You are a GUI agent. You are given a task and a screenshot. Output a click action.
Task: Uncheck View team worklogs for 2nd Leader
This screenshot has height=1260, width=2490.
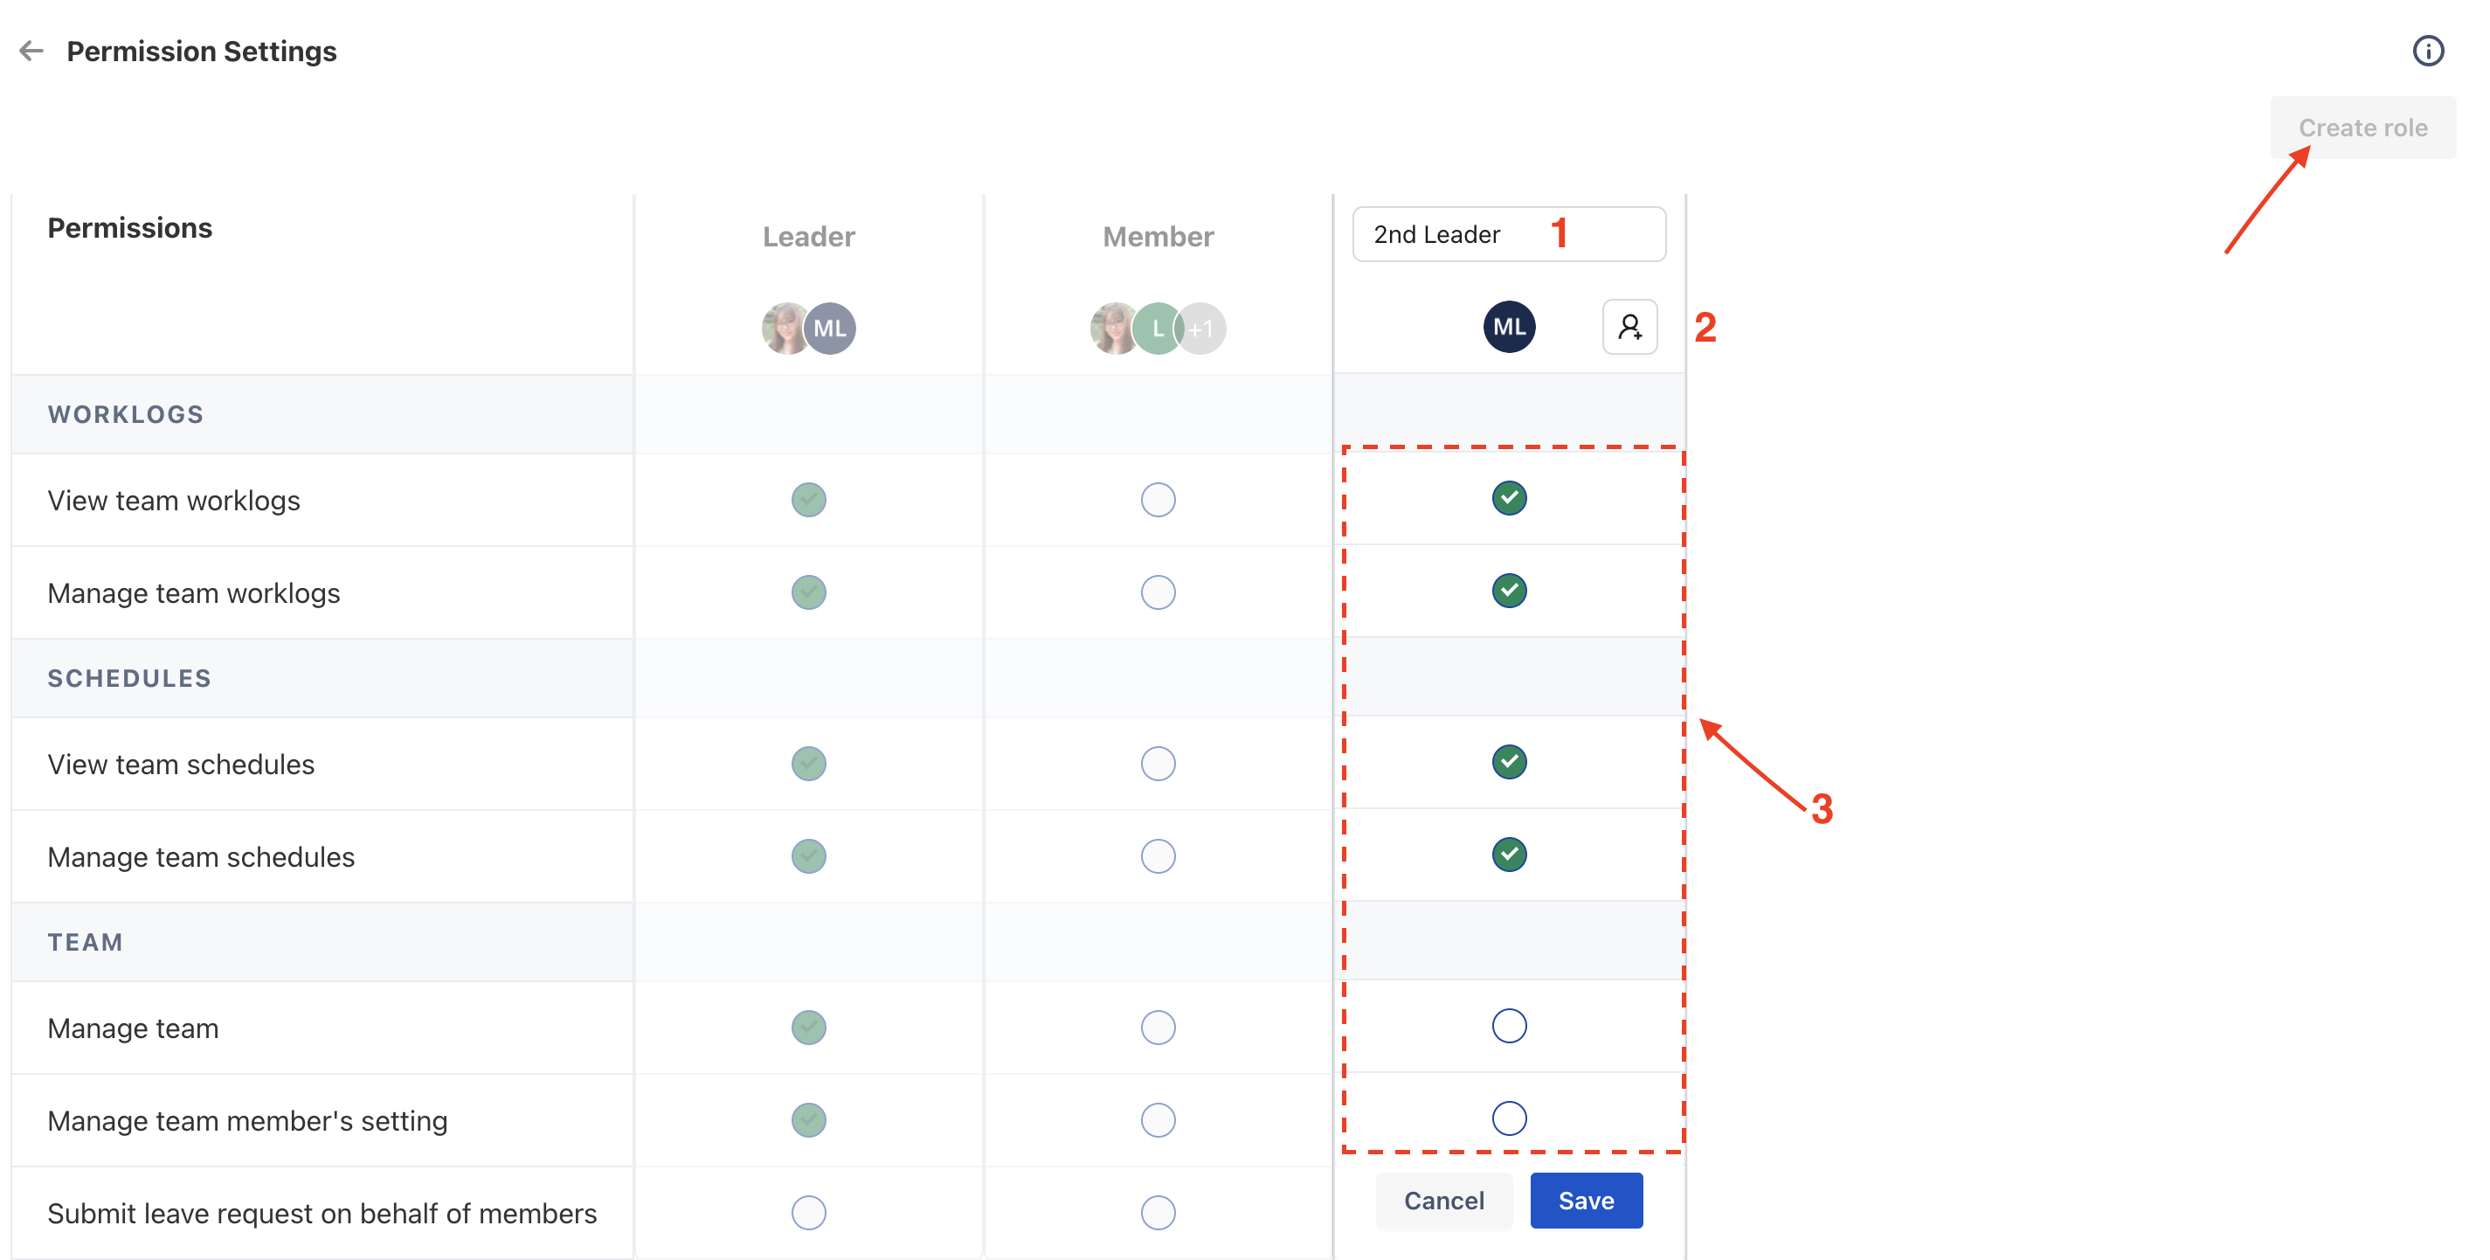coord(1509,498)
